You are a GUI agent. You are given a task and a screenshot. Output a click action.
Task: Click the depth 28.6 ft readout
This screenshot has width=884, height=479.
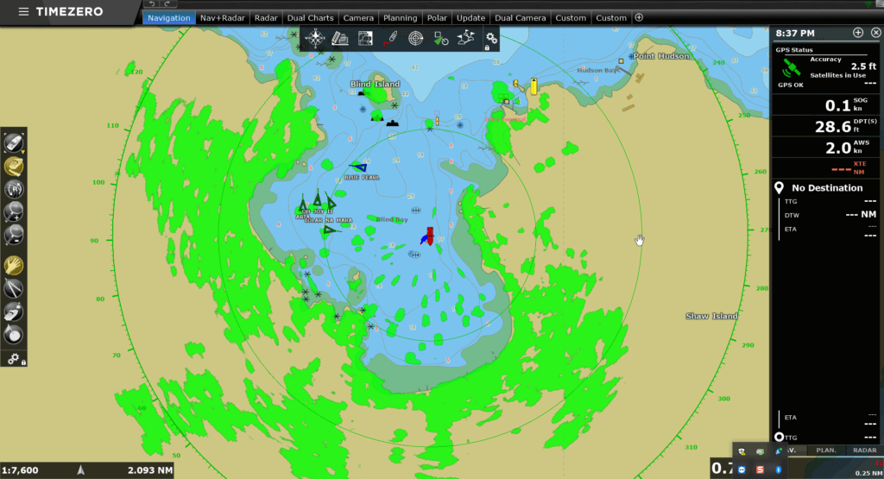coord(826,126)
